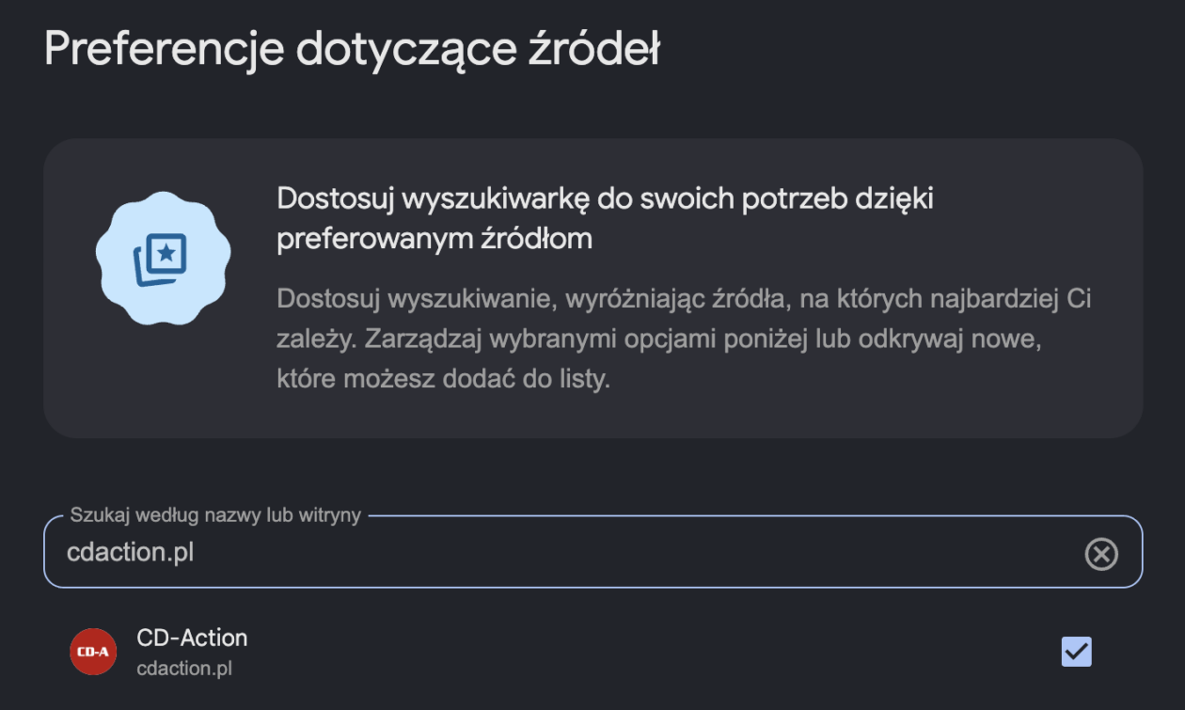
Task: Select the CD-Action source name
Action: pyautogui.click(x=192, y=638)
